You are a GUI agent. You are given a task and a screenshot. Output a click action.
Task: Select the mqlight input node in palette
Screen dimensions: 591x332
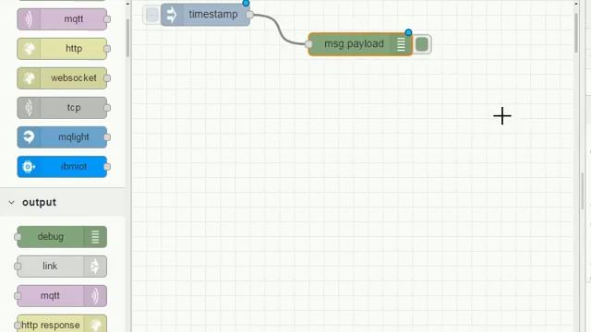point(62,137)
